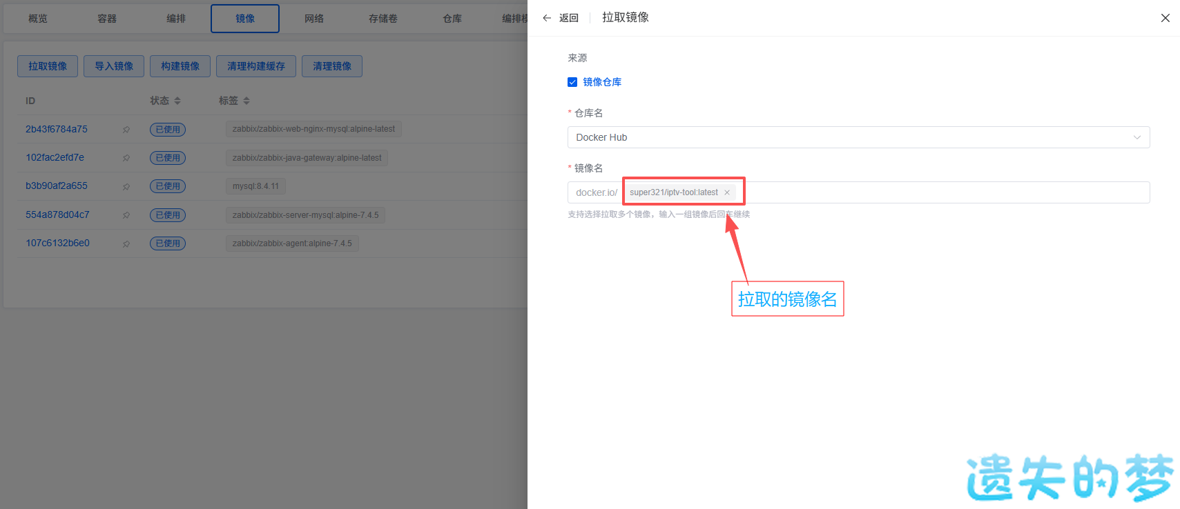Image resolution: width=1180 pixels, height=509 pixels.
Task: Click the 构建镜像 button
Action: click(180, 66)
